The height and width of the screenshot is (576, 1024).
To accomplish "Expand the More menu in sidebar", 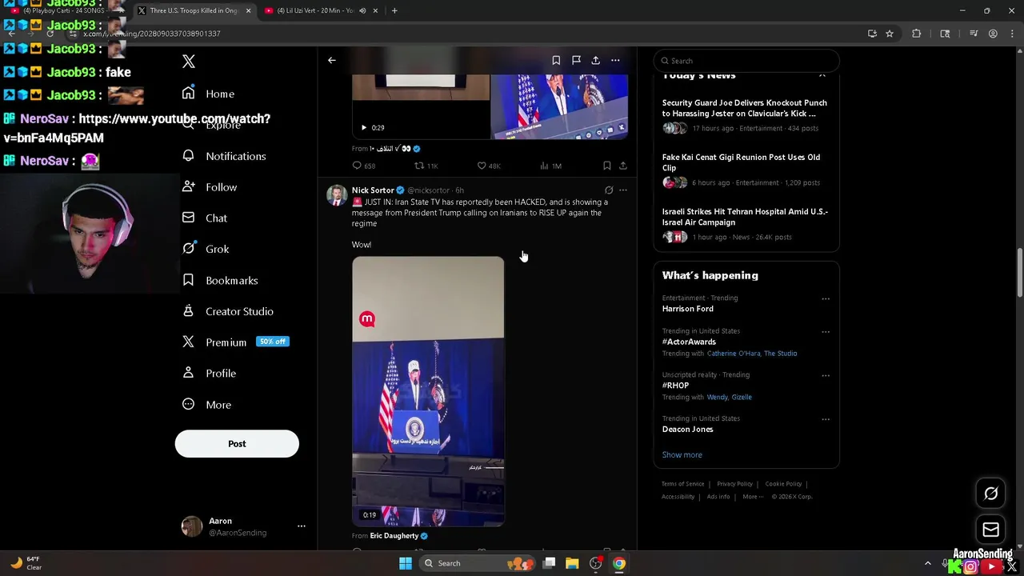I will (x=206, y=405).
